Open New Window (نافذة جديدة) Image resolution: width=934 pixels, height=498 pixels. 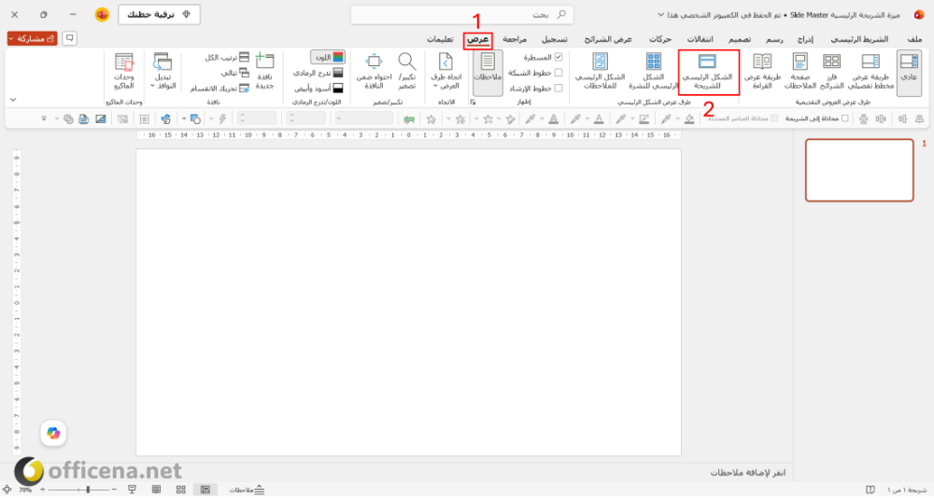pyautogui.click(x=264, y=73)
